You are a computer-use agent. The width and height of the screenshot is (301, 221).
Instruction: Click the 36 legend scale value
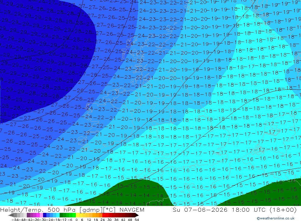pyautogui.click(x=116, y=220)
